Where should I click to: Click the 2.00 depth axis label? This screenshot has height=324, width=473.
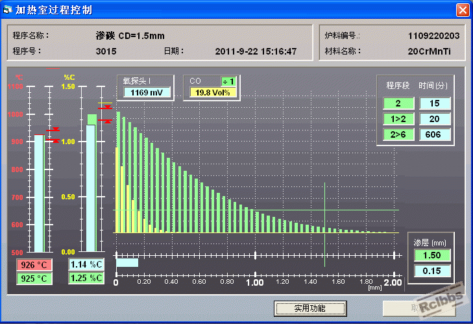coord(393,282)
